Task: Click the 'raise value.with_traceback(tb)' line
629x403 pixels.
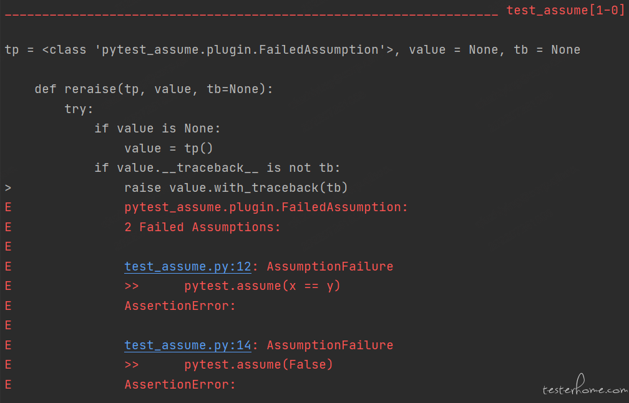Action: coord(236,187)
